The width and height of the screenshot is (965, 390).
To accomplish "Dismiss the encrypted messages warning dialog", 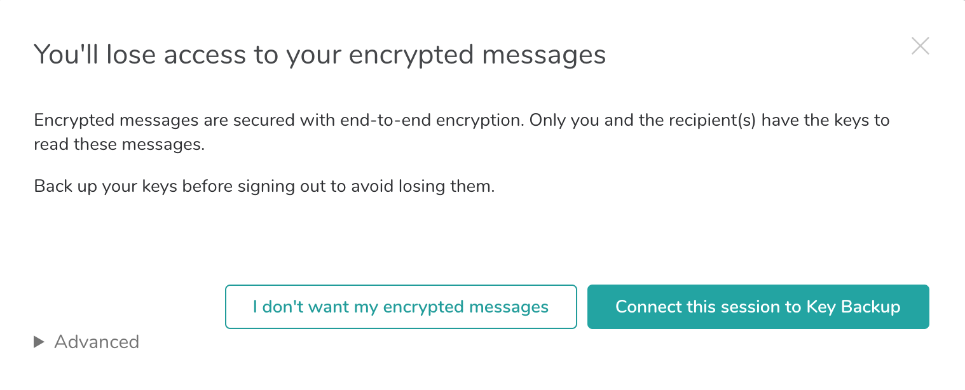I will coord(920,46).
